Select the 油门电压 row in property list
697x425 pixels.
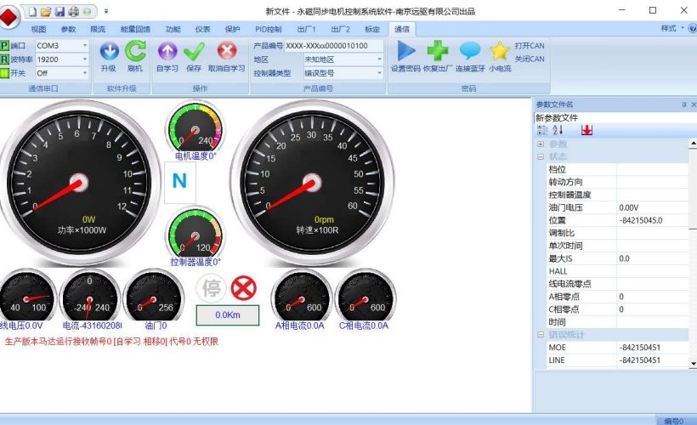(617, 207)
